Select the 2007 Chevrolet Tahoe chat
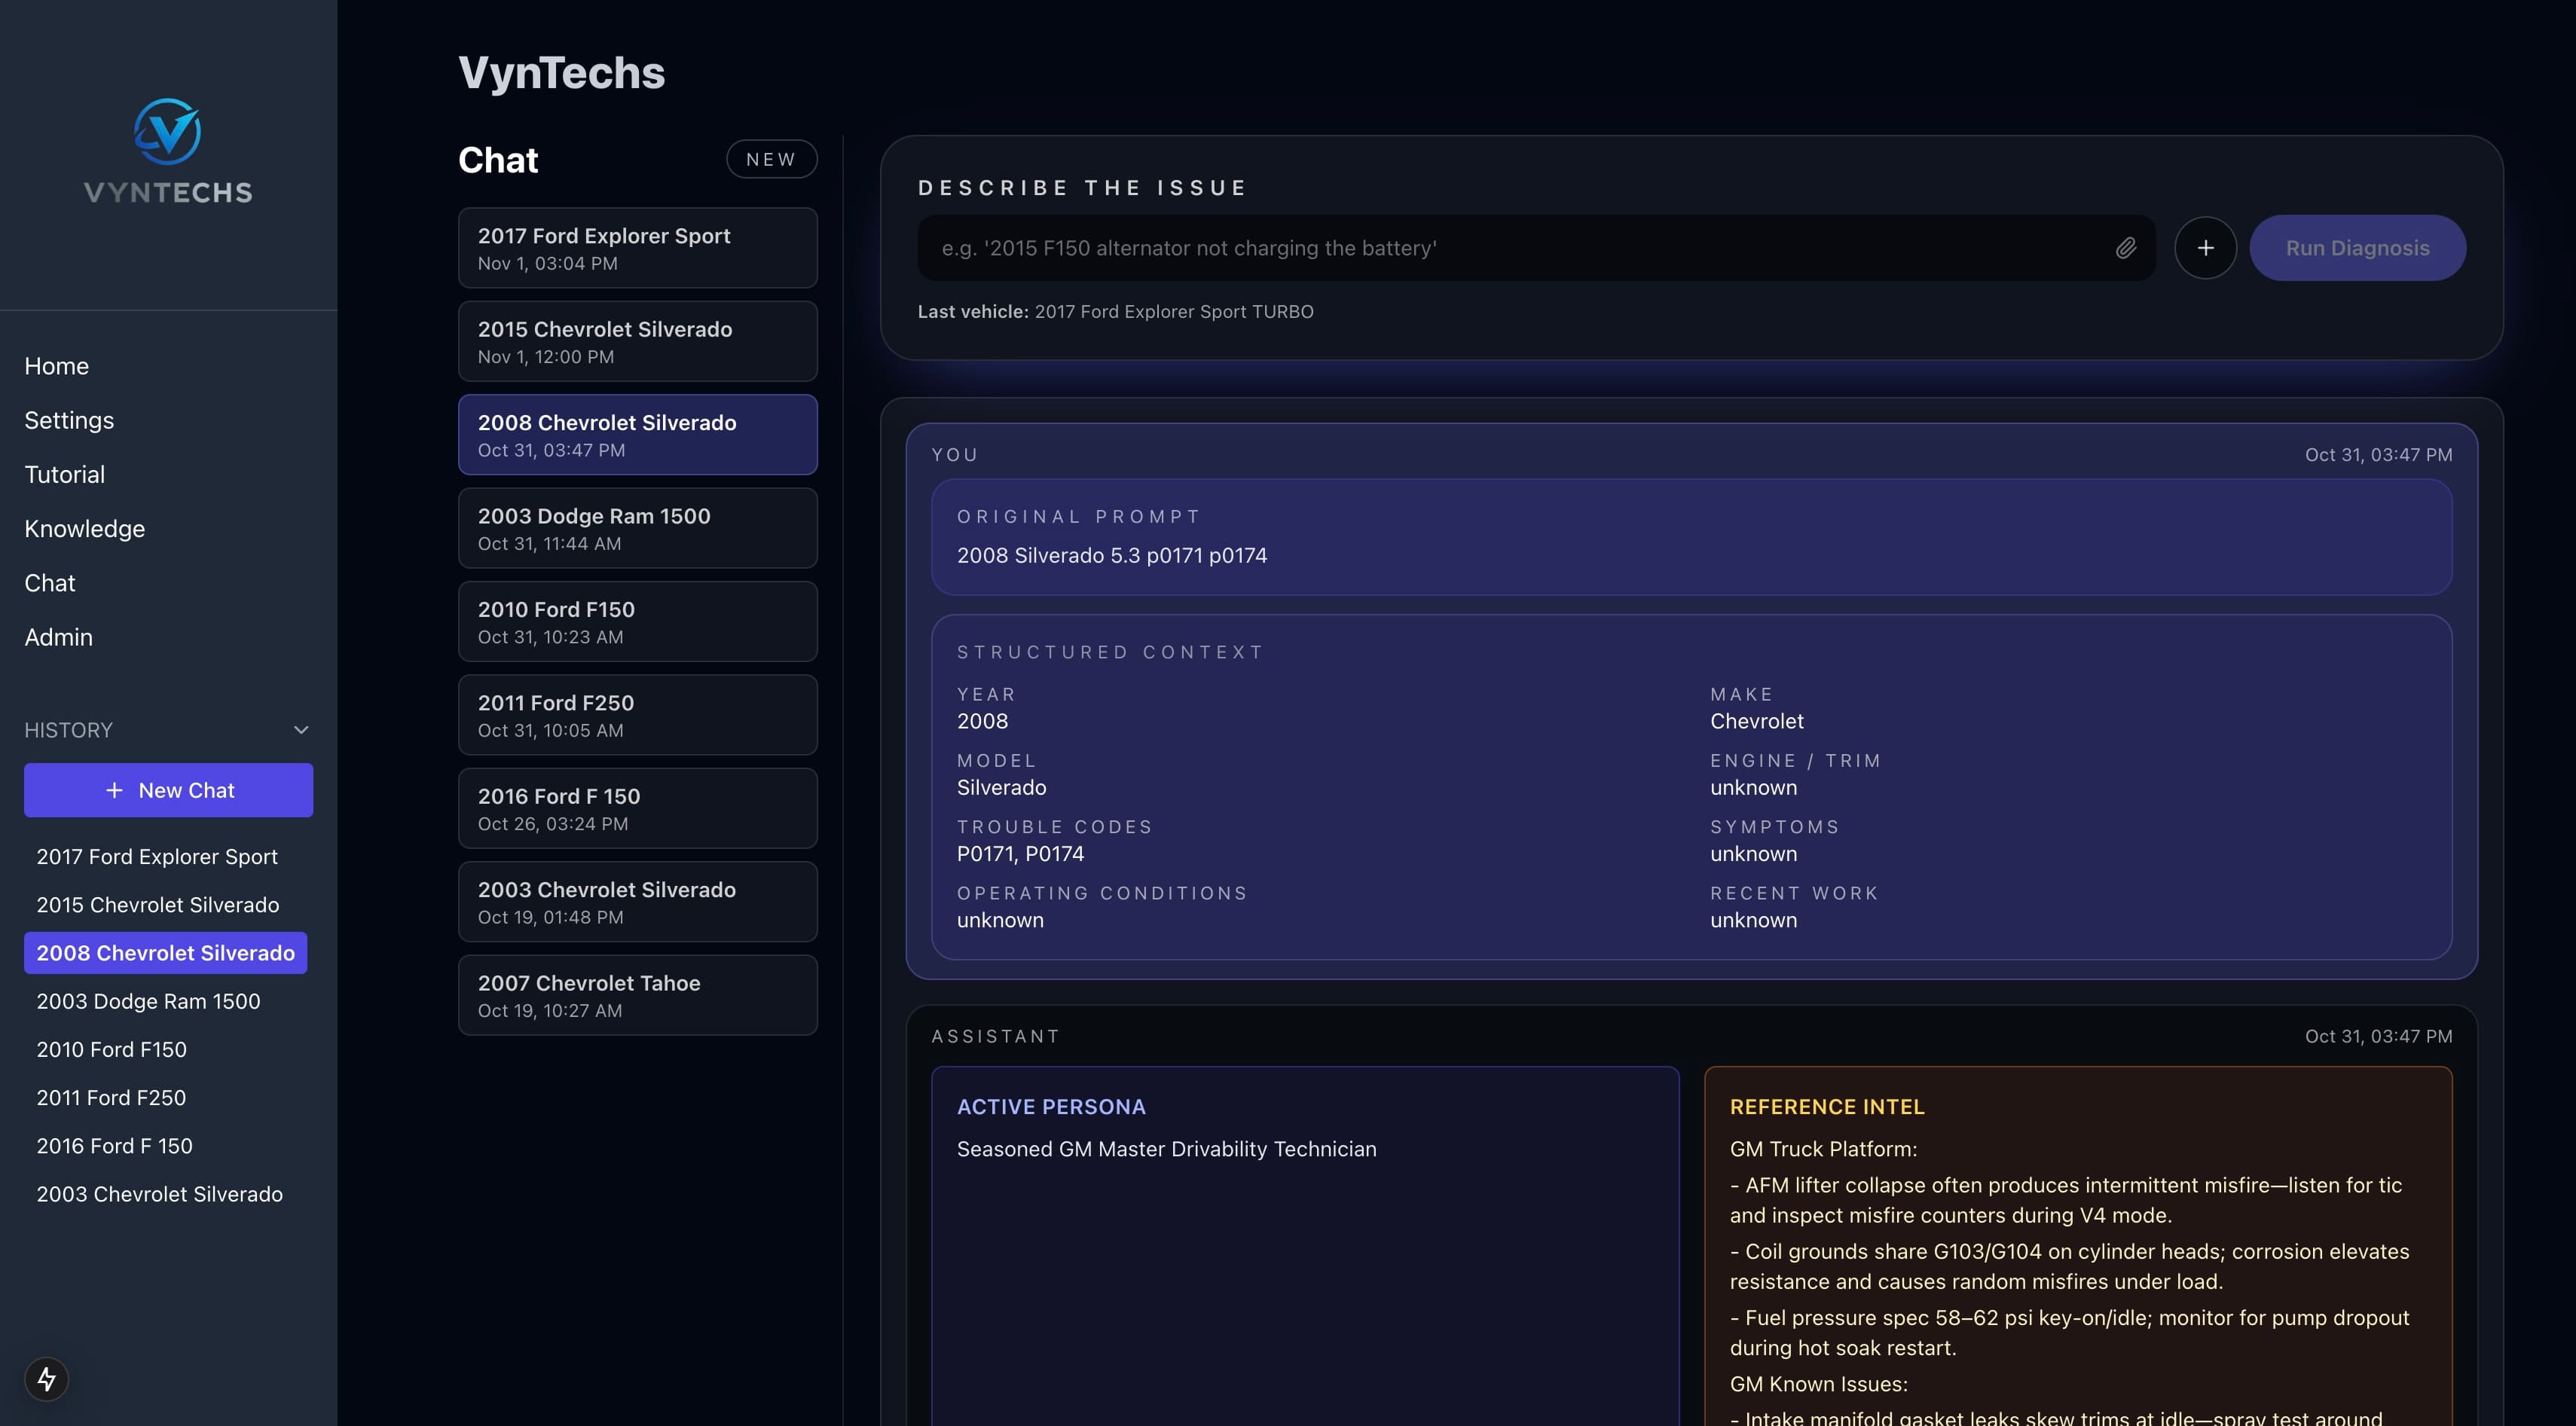2576x1426 pixels. point(637,994)
